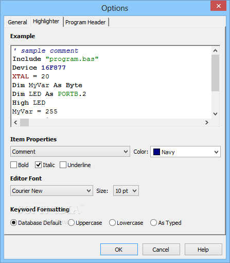
Task: Click the "program.bas" string in example
Action: pos(72,59)
